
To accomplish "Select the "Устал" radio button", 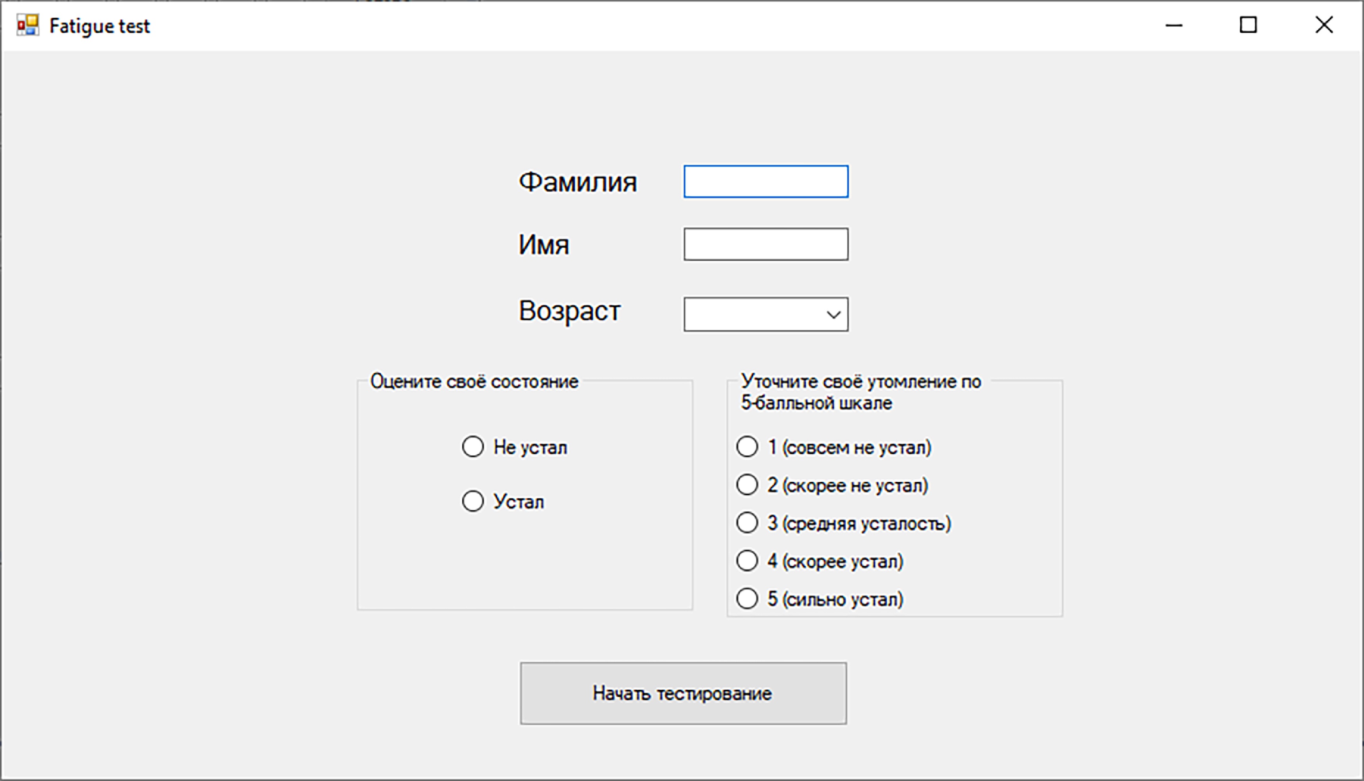I will (x=473, y=501).
